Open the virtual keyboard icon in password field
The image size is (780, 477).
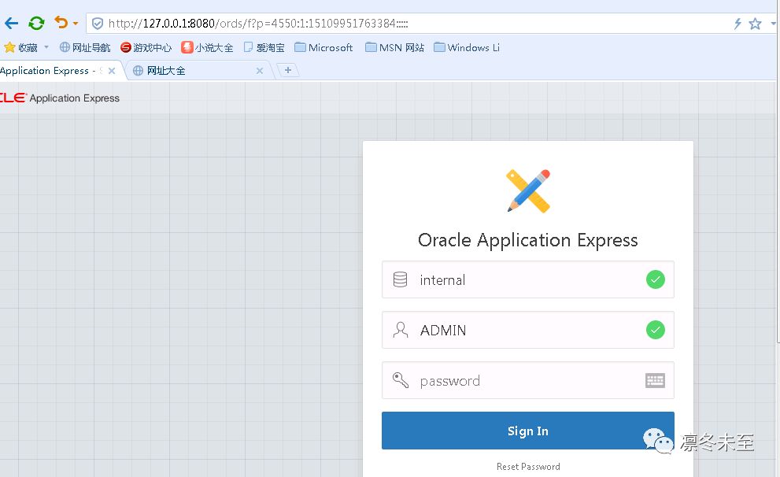(655, 381)
